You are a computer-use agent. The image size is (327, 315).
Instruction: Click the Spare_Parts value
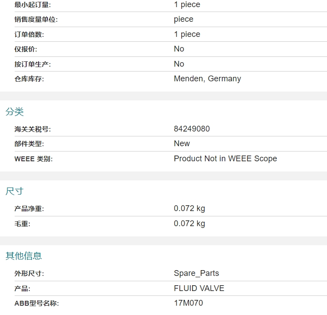(x=197, y=273)
